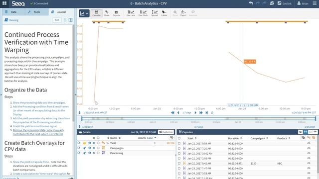Click the edit icon for Yield
Image resolution: width=319 pixels, height=179 pixels.
(x=79, y=143)
